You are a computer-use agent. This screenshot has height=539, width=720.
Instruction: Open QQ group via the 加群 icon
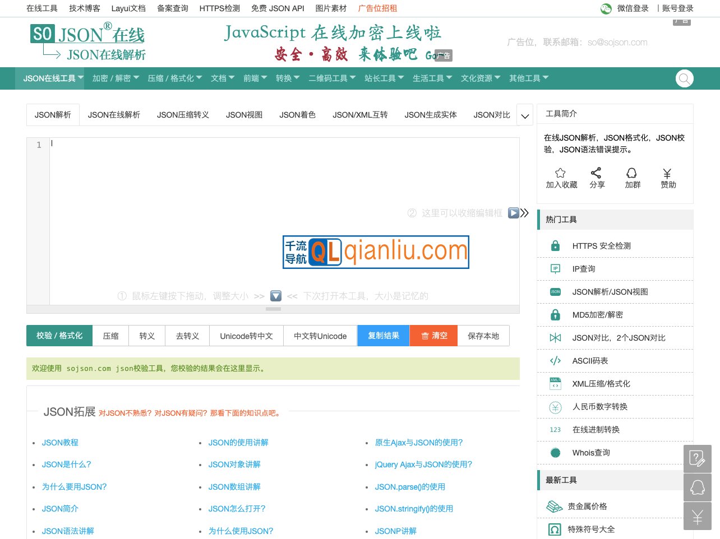[632, 173]
